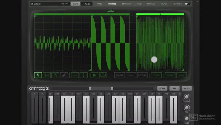Toggle the HOLD button

(186, 88)
